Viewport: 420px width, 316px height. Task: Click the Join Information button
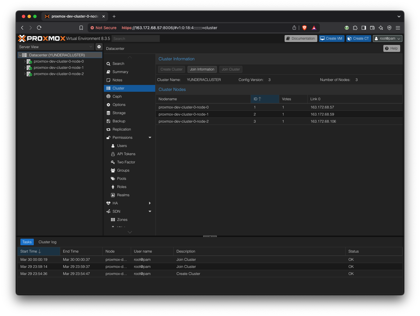(x=202, y=69)
